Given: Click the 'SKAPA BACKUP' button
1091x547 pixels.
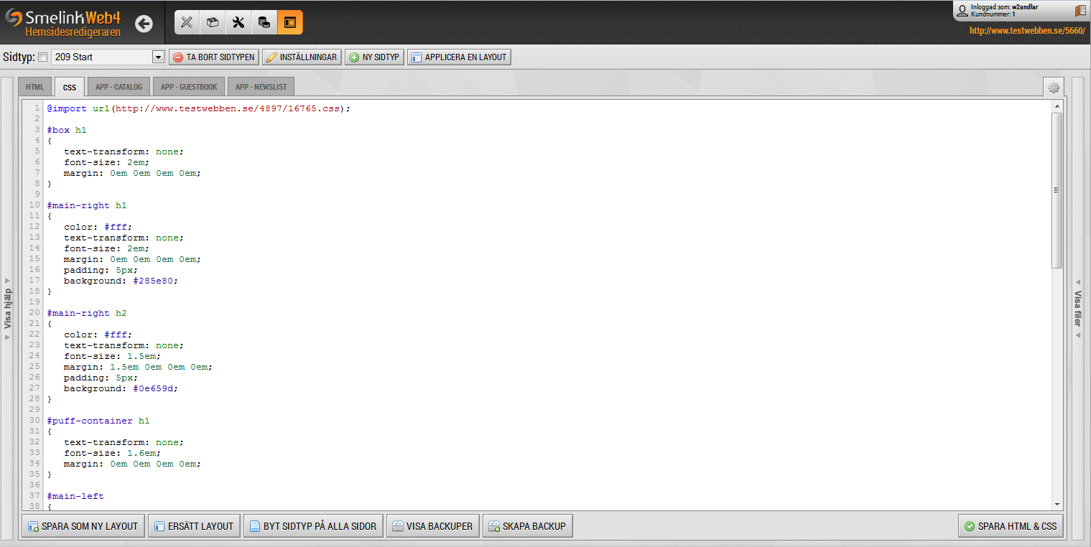Looking at the screenshot, I should [527, 526].
